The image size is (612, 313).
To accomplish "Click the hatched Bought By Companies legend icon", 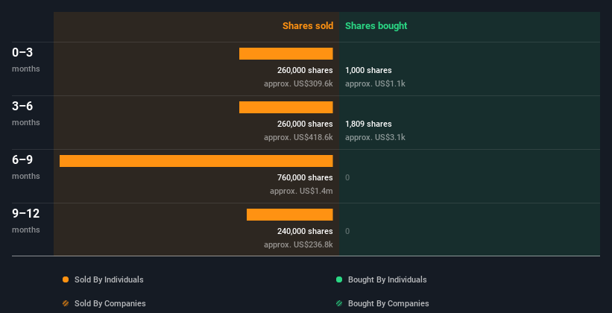I will (x=339, y=303).
